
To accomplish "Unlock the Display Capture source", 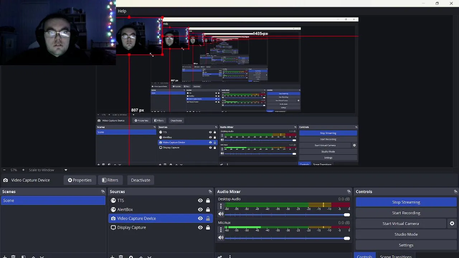I will click(208, 227).
